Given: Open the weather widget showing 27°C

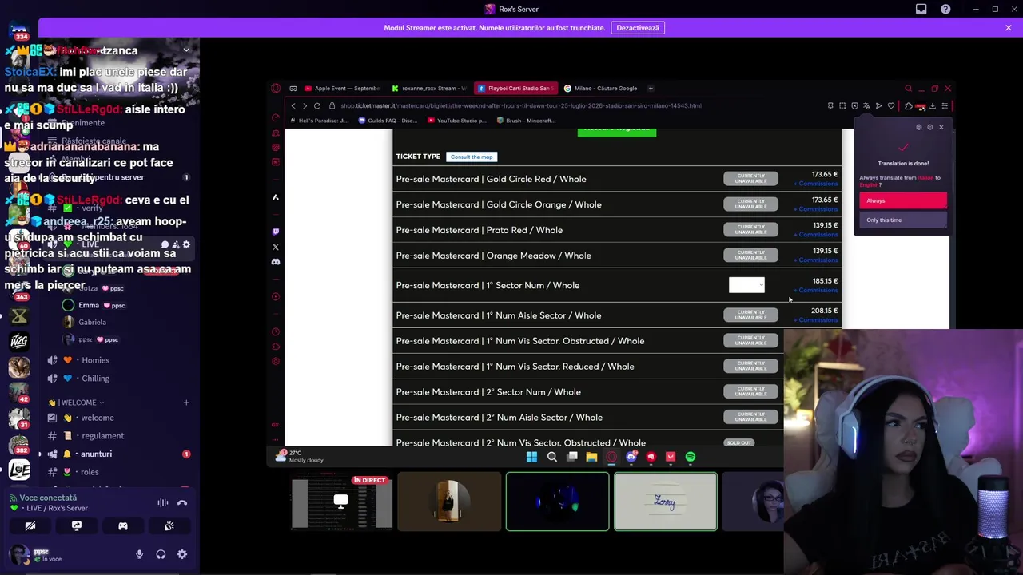Looking at the screenshot, I should pos(301,456).
